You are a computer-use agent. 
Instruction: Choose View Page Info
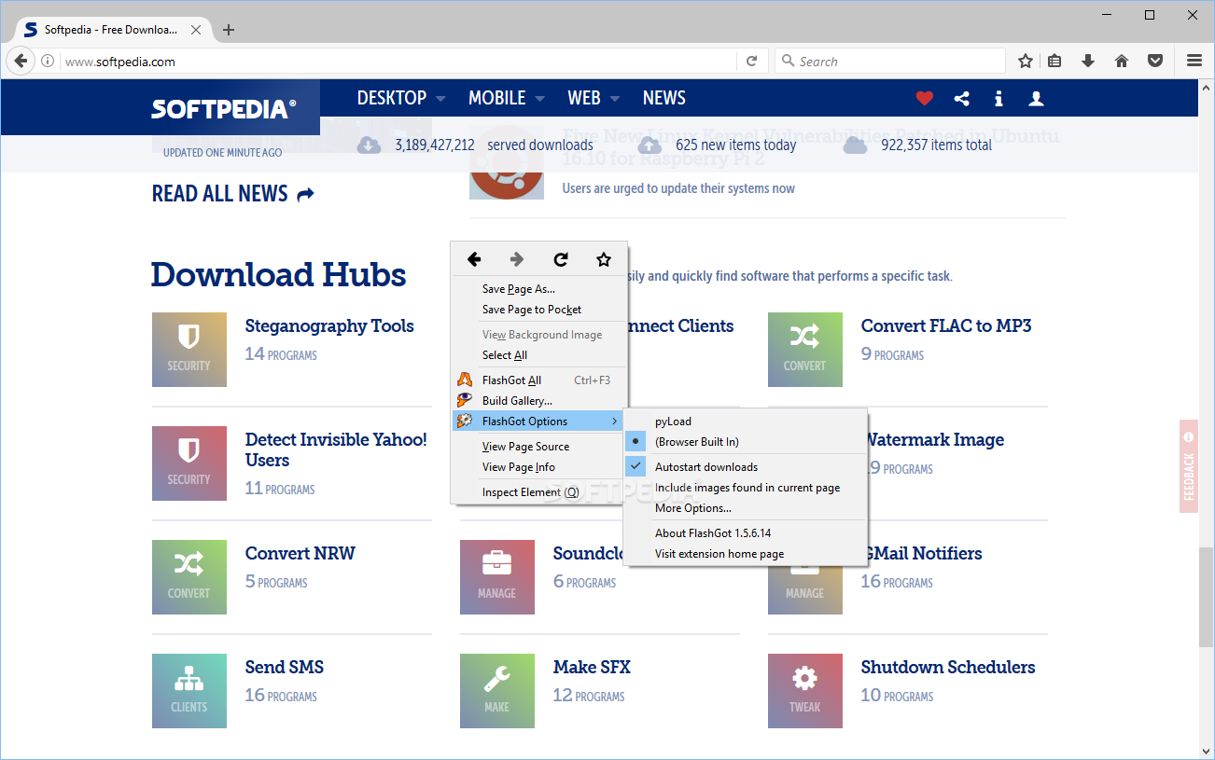click(x=538, y=467)
